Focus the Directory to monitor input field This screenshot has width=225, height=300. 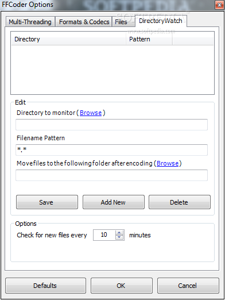pyautogui.click(x=111, y=125)
